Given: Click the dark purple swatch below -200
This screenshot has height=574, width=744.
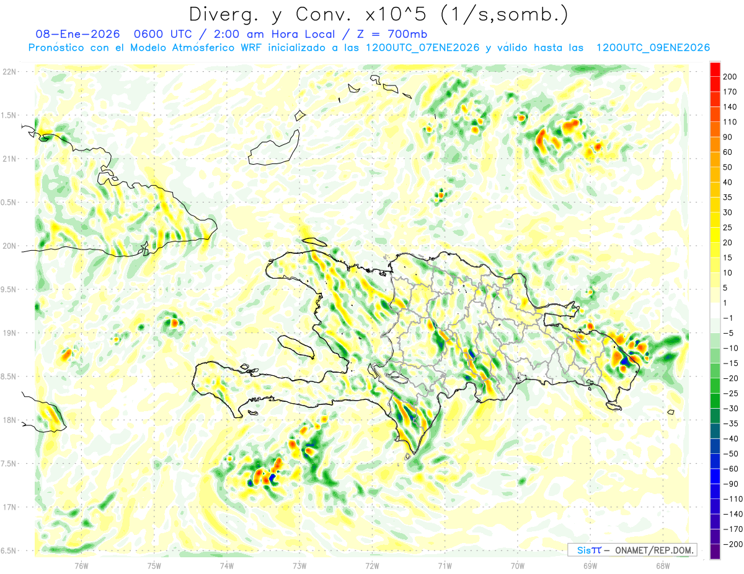Looking at the screenshot, I should 715,552.
